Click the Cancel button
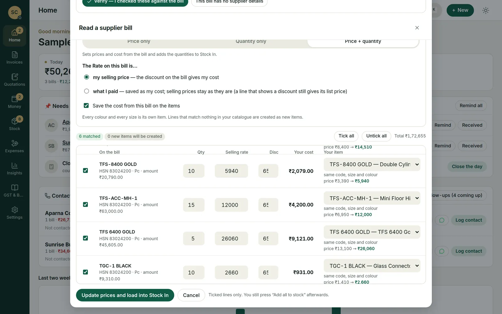Viewport: 502px width, 314px height. click(191, 295)
